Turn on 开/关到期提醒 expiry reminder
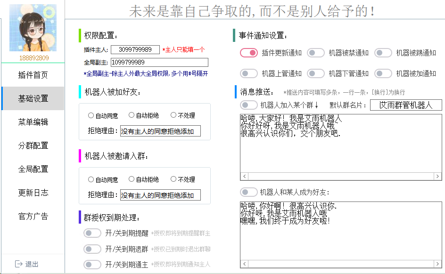Viewport: 445px width, 274px height. [x=92, y=233]
